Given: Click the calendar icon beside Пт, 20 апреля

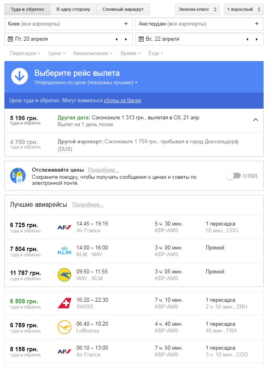Looking at the screenshot, I should [x=10, y=39].
